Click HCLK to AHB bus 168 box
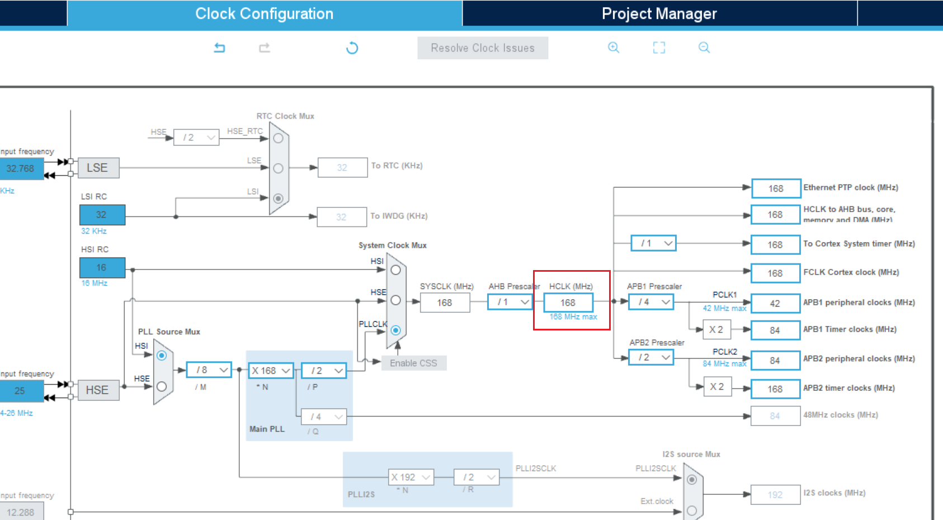 pyautogui.click(x=776, y=215)
